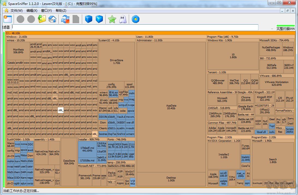Screen dimensions: 298x195
Task: Select the Desktop 1.0Gb block
Action: (171, 179)
